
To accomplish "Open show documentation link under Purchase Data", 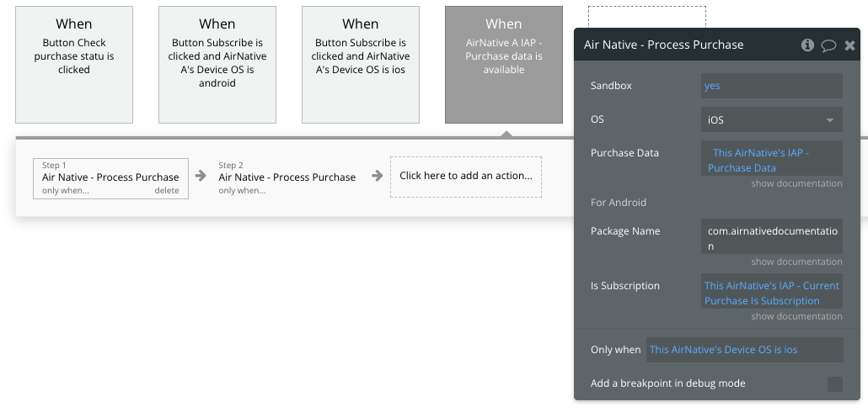I will [x=796, y=183].
